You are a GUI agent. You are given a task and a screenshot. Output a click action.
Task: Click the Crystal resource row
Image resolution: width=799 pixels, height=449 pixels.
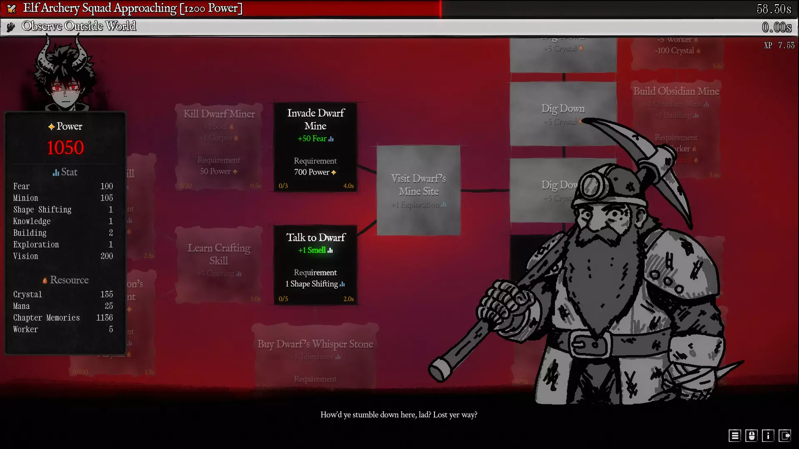63,295
